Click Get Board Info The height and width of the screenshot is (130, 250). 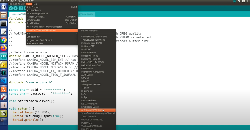click(x=52, y=37)
